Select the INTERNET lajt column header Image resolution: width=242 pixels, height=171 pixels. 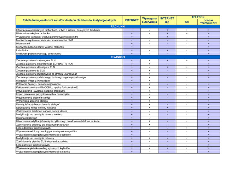click(x=168, y=20)
